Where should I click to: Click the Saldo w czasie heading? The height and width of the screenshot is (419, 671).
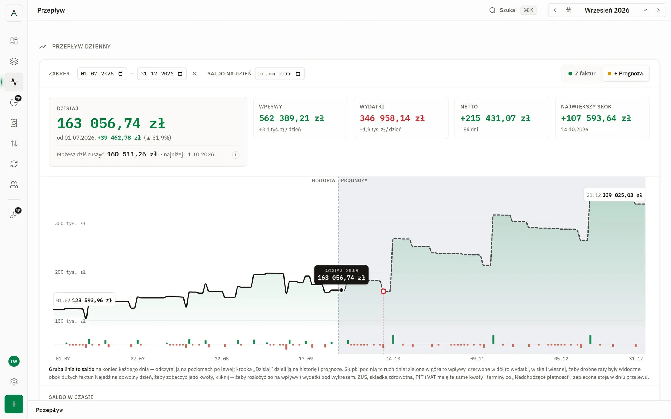click(71, 397)
